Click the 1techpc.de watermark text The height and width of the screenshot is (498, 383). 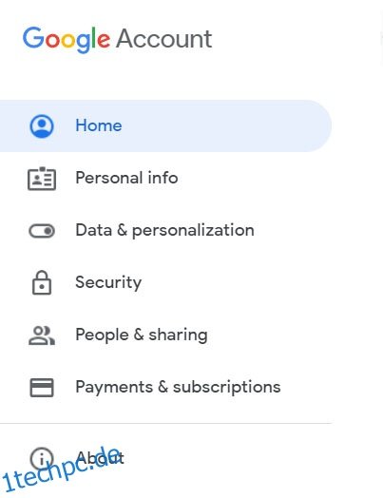click(x=62, y=469)
